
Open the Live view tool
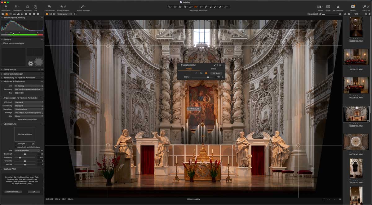pyautogui.click(x=36, y=6)
